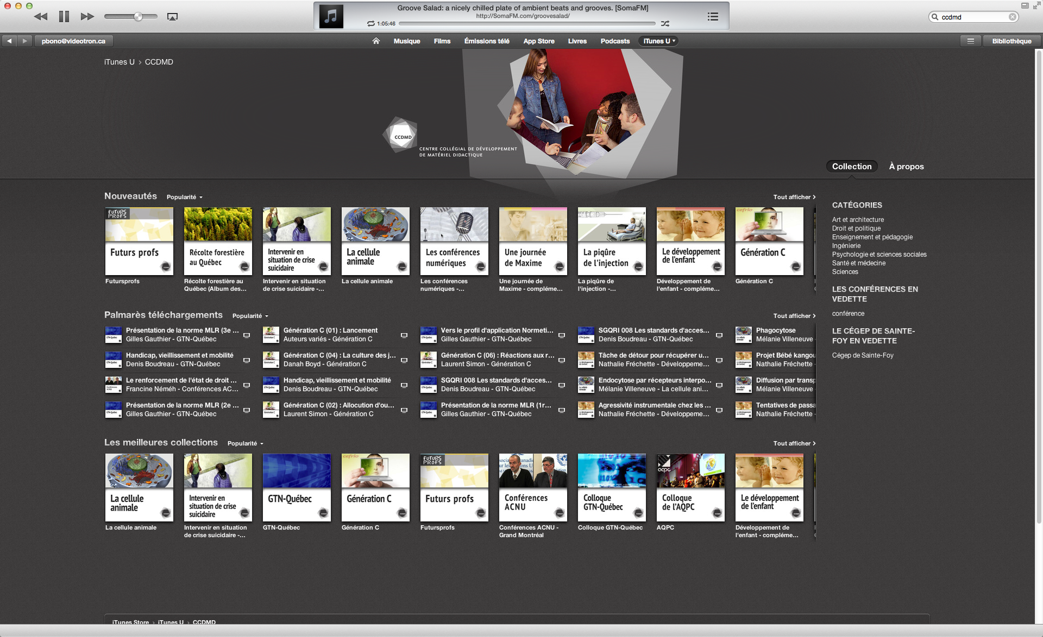
Task: Click video icon for Génération C (01) Lancement
Action: (404, 335)
